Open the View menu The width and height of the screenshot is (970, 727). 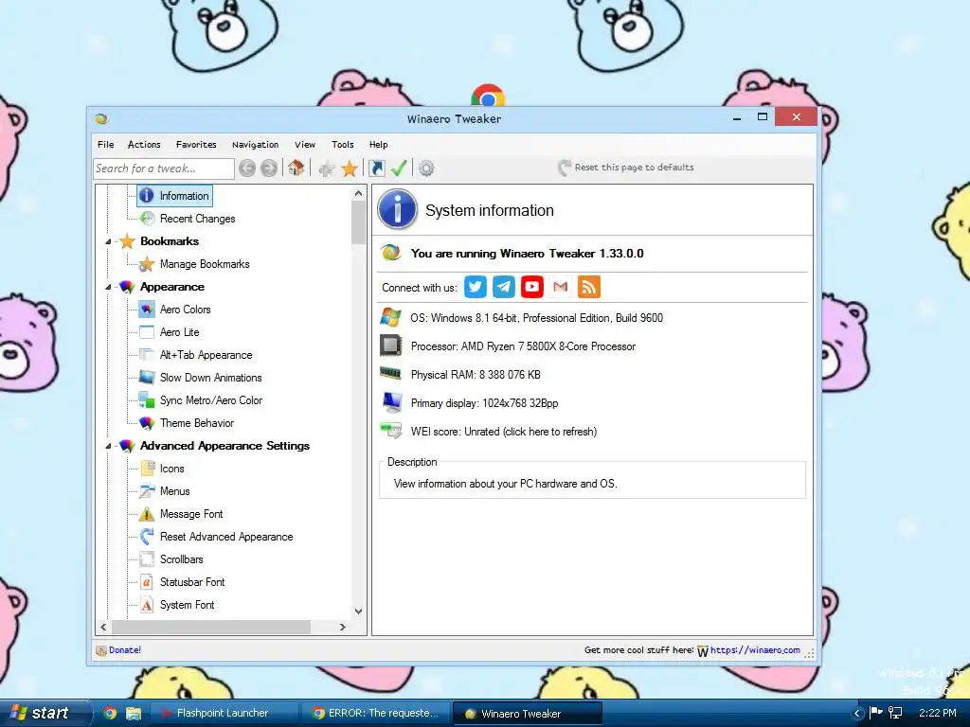[305, 144]
